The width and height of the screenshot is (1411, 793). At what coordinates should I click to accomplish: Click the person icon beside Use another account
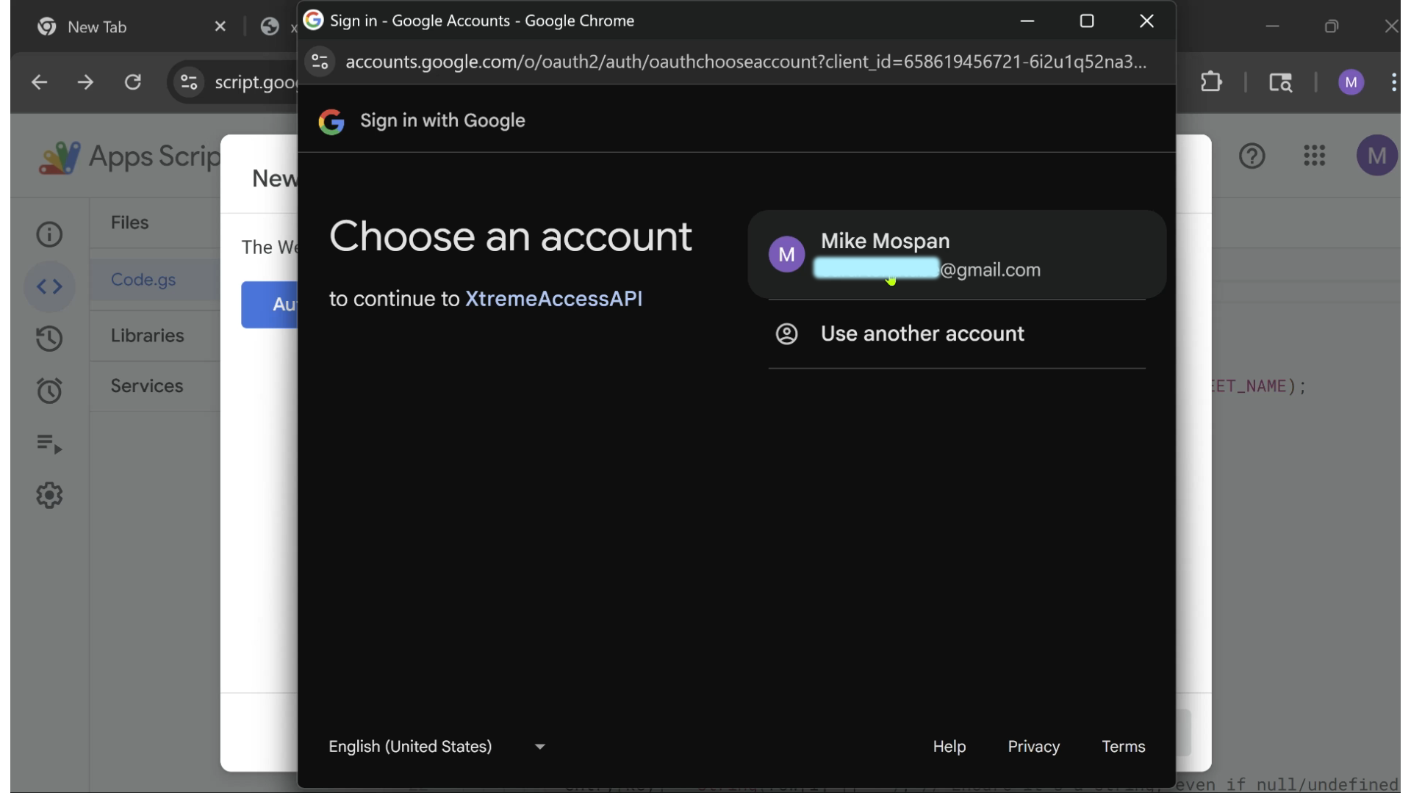(x=786, y=334)
